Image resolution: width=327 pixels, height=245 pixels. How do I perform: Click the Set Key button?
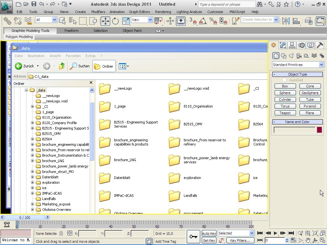point(209,241)
